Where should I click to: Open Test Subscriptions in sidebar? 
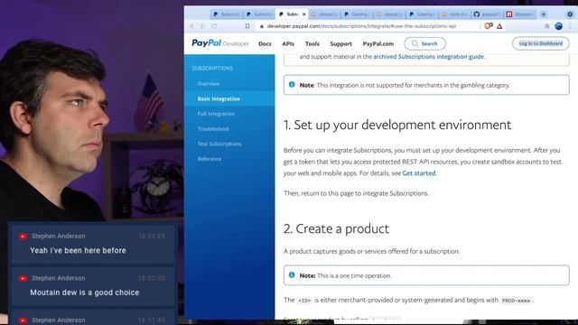[x=219, y=144]
